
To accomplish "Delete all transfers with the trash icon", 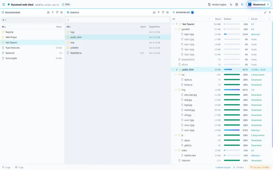I will (270, 13).
